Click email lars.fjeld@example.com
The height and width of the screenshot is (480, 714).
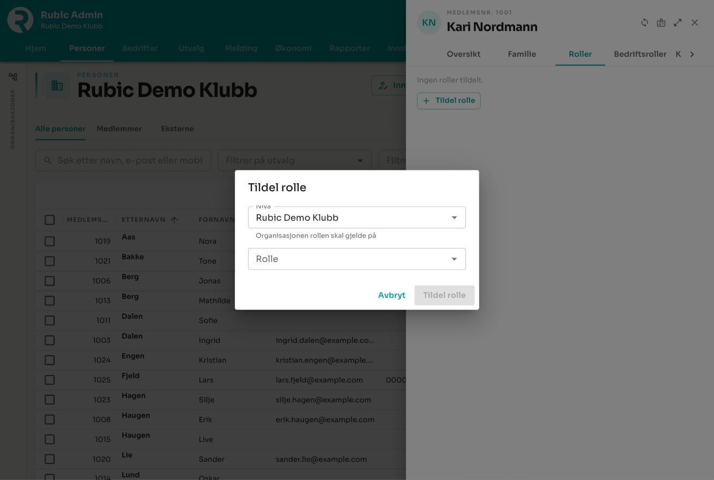319,380
